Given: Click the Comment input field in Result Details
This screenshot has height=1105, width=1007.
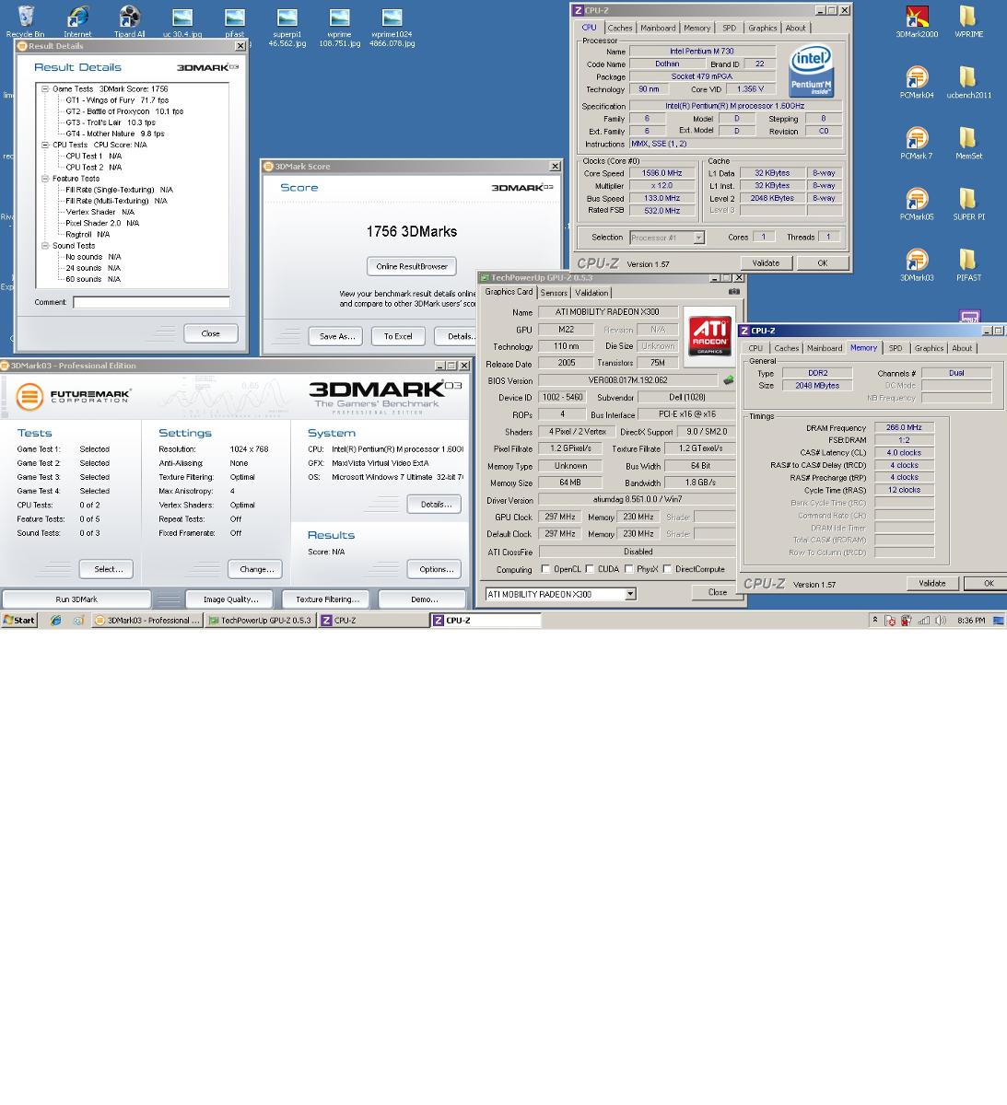Looking at the screenshot, I should click(151, 302).
